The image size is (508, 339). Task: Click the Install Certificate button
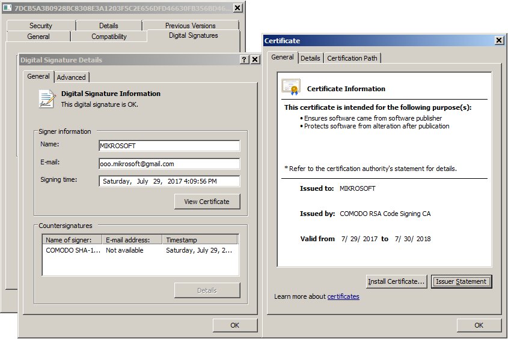(x=396, y=281)
